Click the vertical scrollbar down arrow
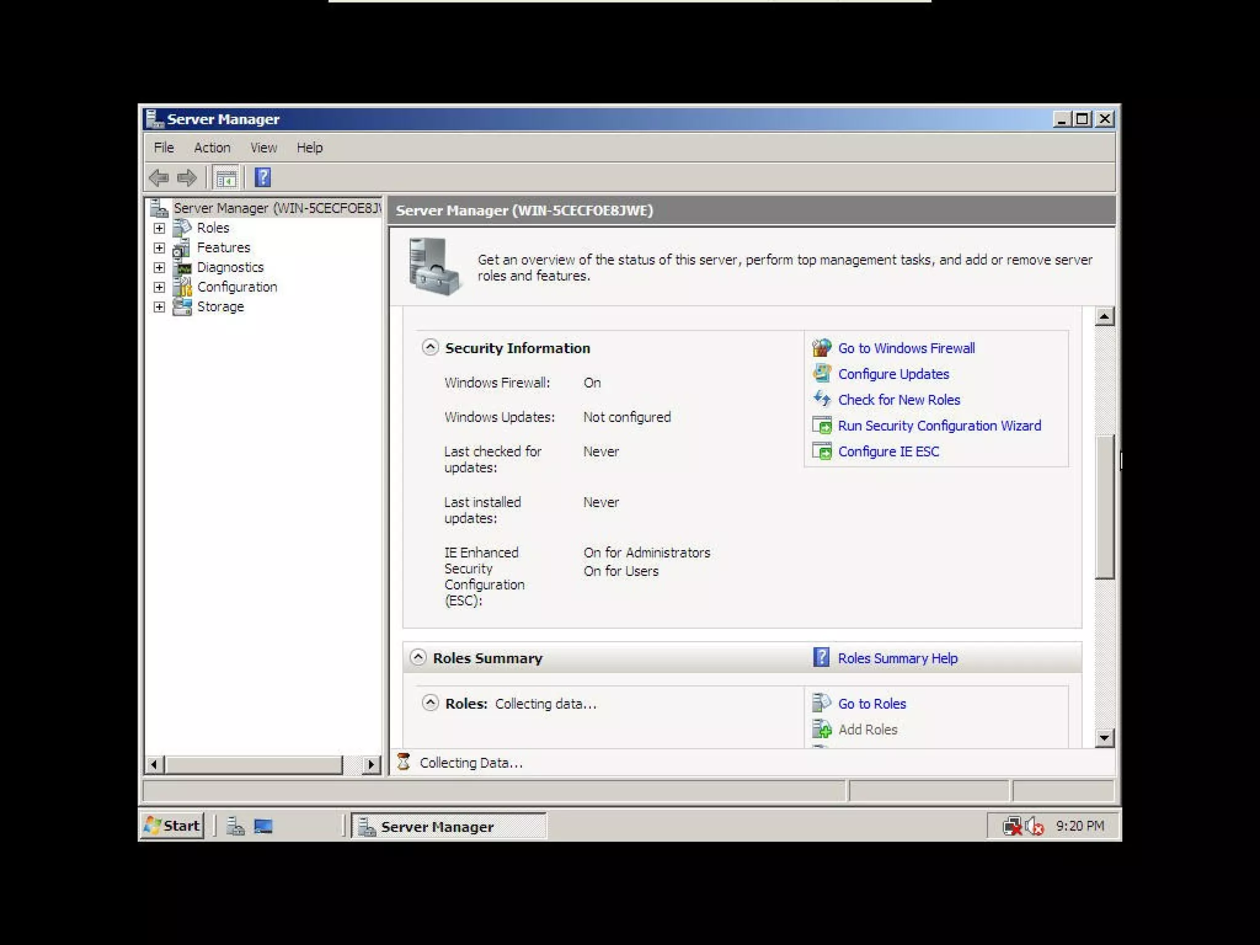 pos(1104,738)
